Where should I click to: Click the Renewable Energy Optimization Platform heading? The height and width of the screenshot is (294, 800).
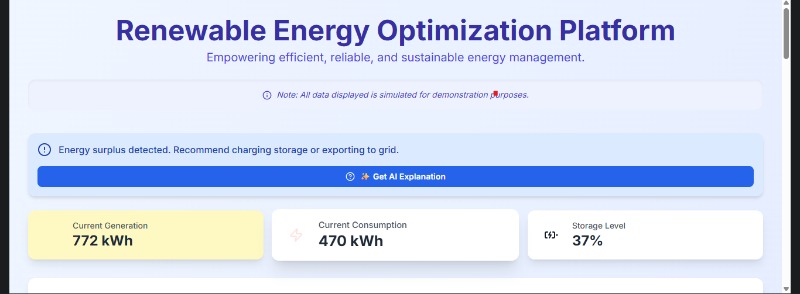click(395, 30)
